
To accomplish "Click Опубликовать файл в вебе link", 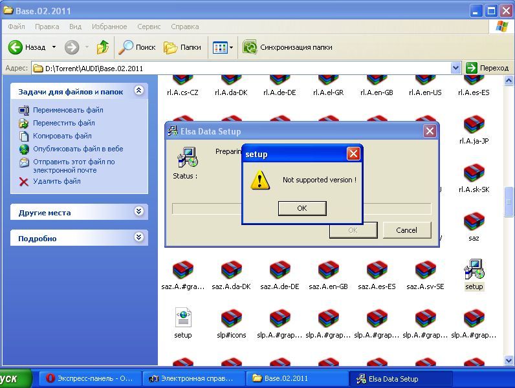I will tap(78, 149).
